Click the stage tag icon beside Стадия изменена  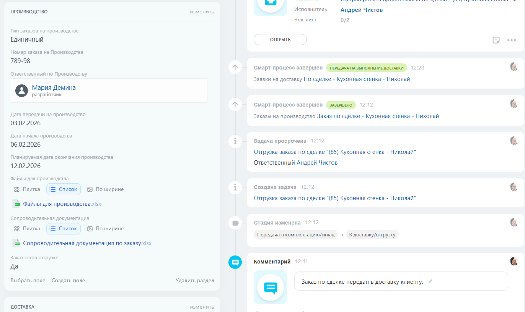[235, 223]
